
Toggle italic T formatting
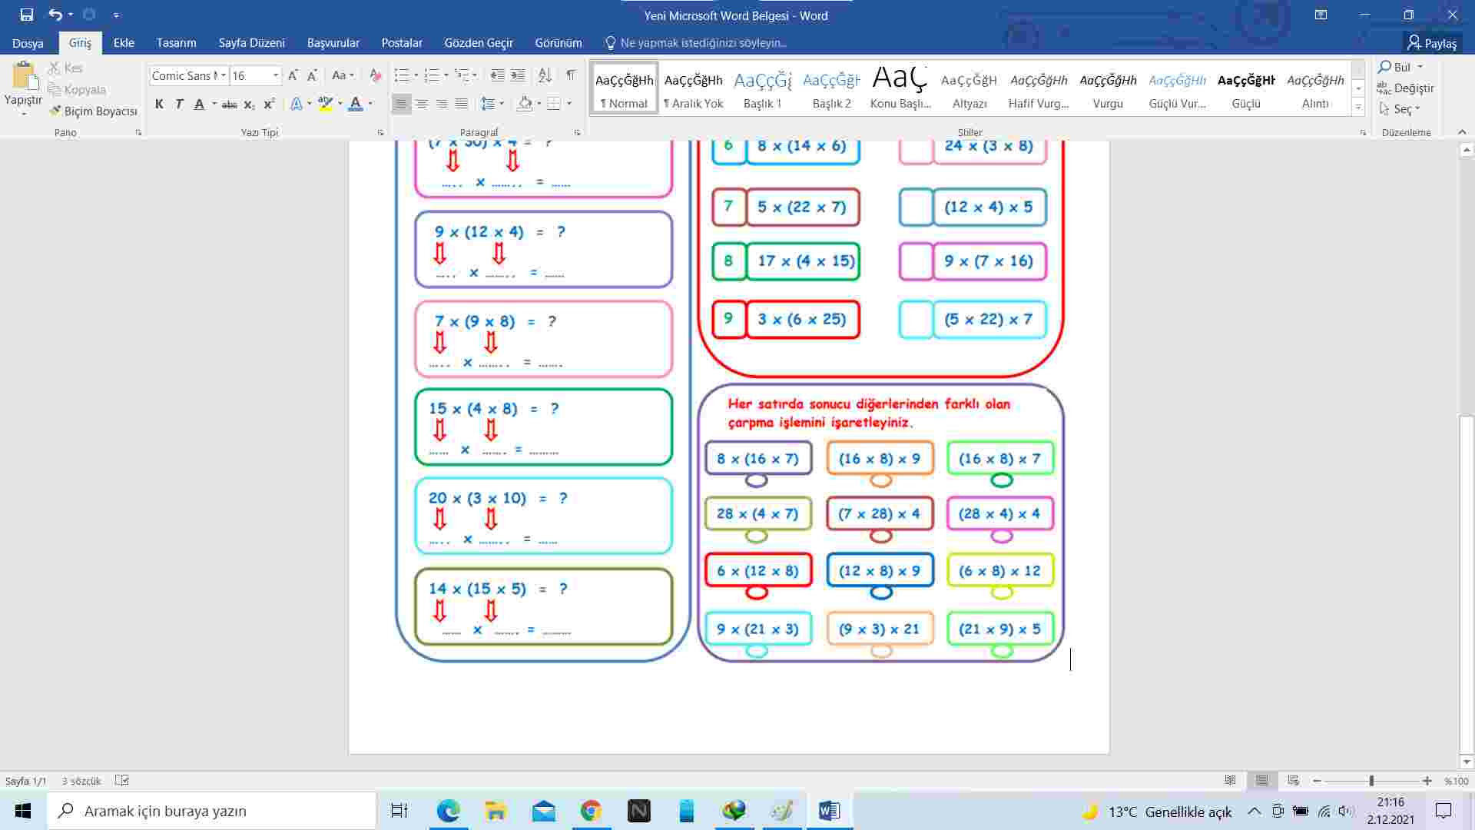pos(179,104)
